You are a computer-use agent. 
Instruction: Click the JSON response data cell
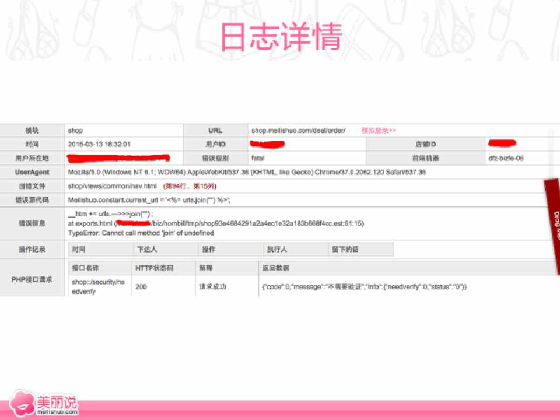(x=365, y=287)
